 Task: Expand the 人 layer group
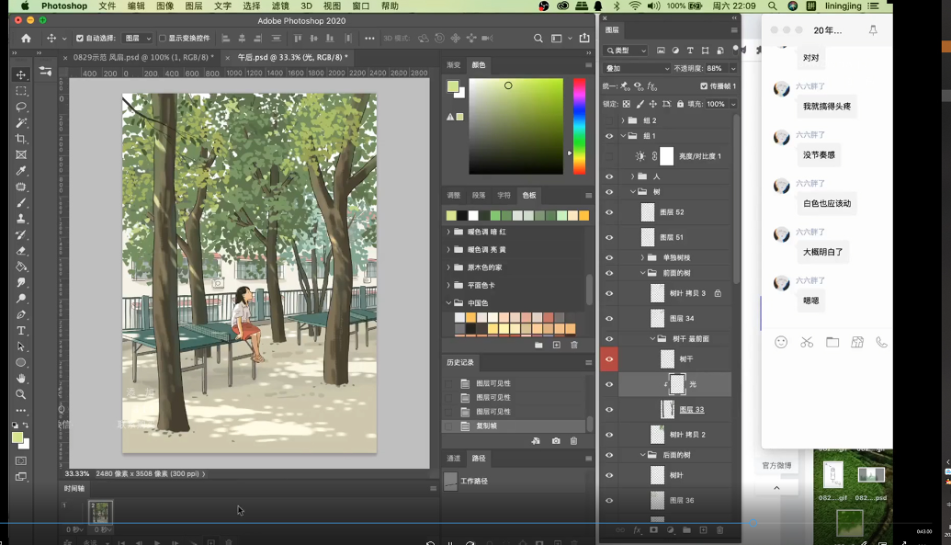coord(632,176)
